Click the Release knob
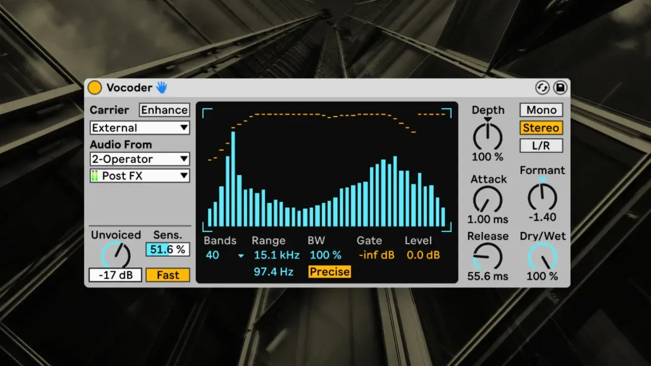The width and height of the screenshot is (651, 366). [488, 256]
